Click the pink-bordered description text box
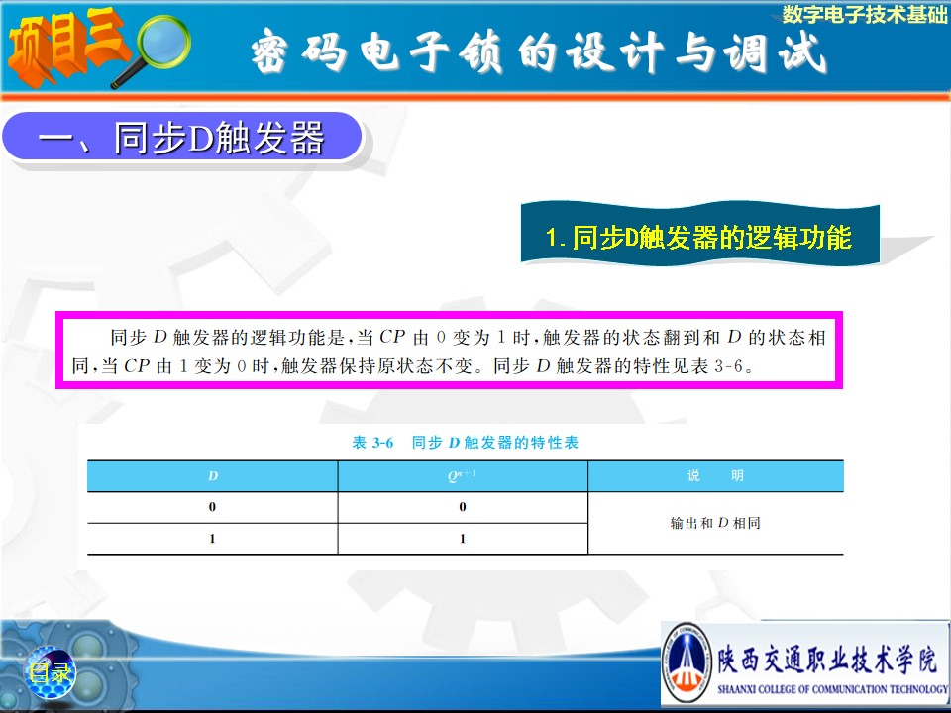951x713 pixels. point(448,352)
